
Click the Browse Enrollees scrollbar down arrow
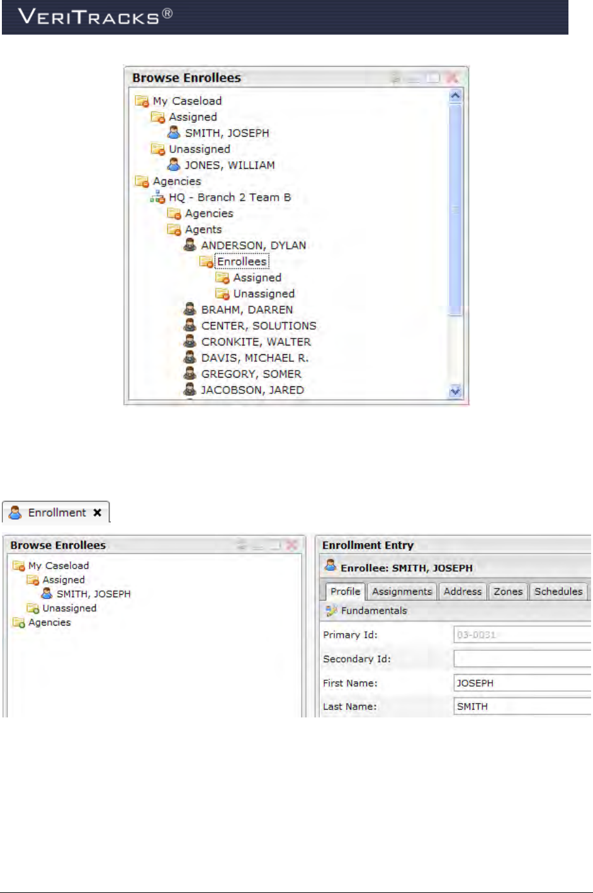pos(455,391)
